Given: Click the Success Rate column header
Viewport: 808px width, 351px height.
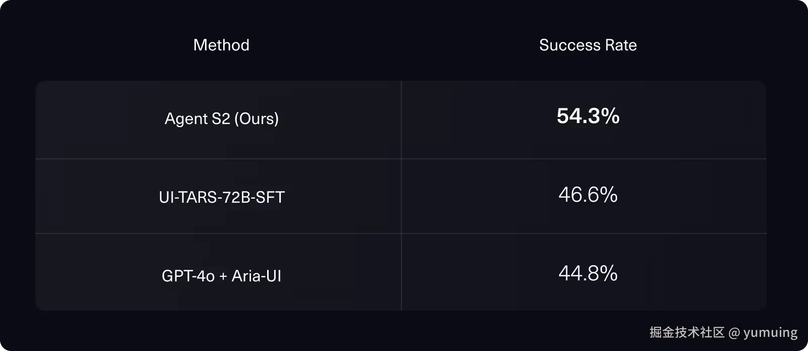Looking at the screenshot, I should pos(588,45).
